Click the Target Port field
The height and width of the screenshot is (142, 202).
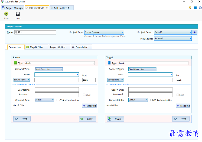pyautogui.click(x=183, y=80)
